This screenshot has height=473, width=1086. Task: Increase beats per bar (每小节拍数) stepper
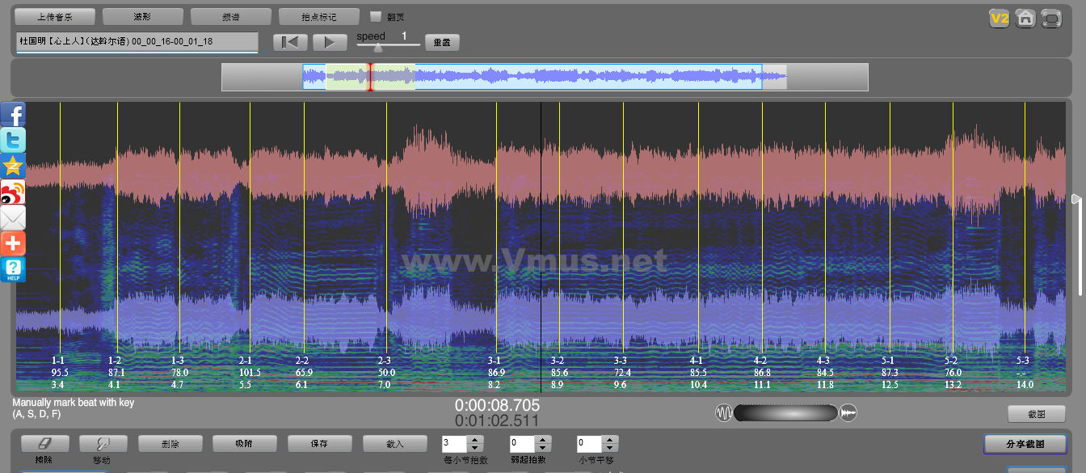[x=475, y=440]
